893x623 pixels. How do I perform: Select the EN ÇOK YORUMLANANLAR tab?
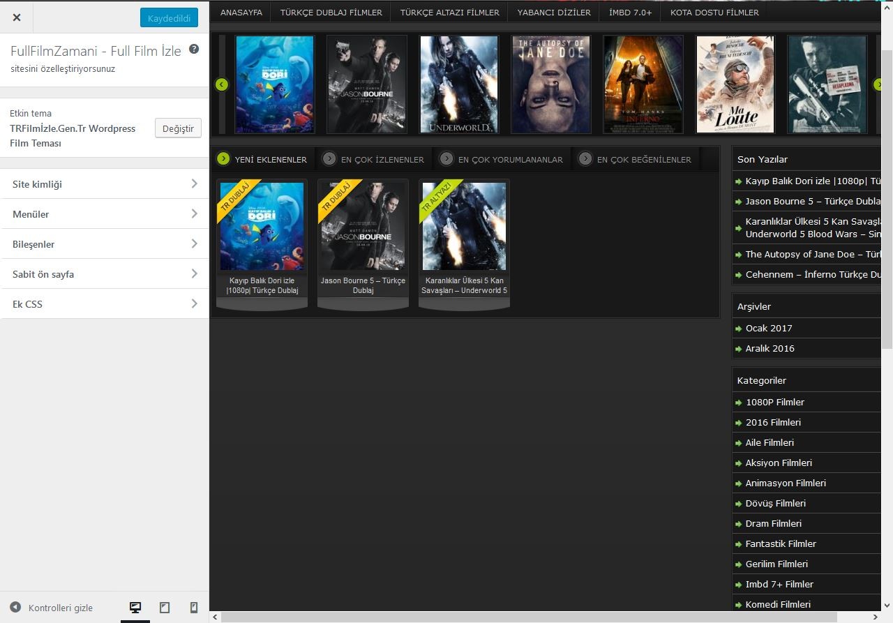coord(510,160)
